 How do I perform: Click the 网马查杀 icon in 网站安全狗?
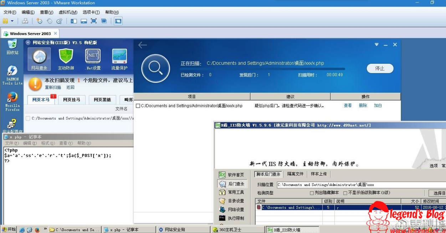tap(39, 59)
